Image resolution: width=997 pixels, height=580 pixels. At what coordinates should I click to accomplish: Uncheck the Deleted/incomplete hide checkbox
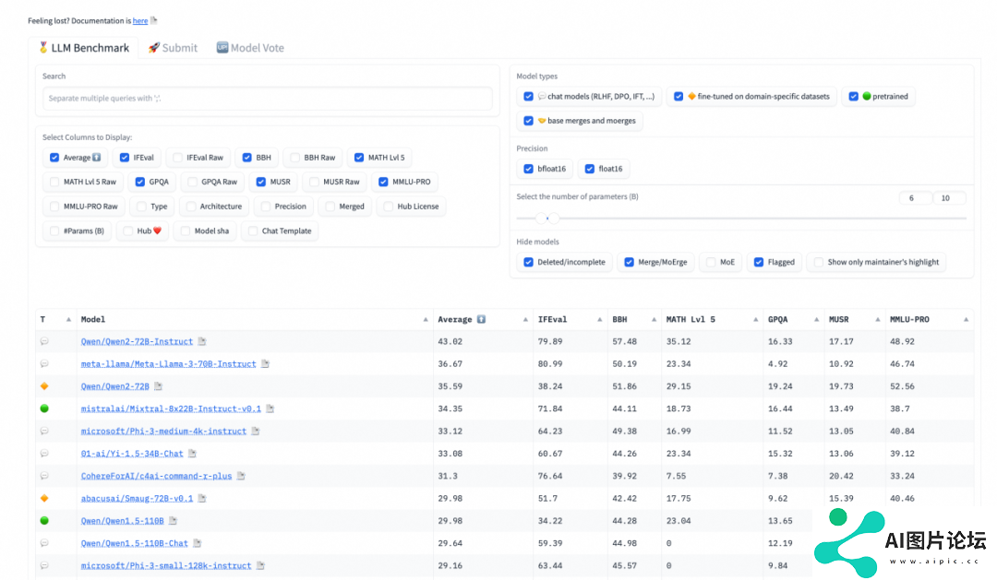point(528,263)
